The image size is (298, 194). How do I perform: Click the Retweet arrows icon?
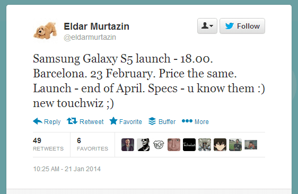tap(72, 121)
